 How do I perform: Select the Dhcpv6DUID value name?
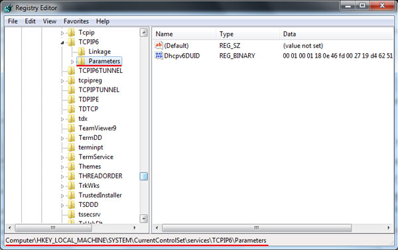[182, 56]
